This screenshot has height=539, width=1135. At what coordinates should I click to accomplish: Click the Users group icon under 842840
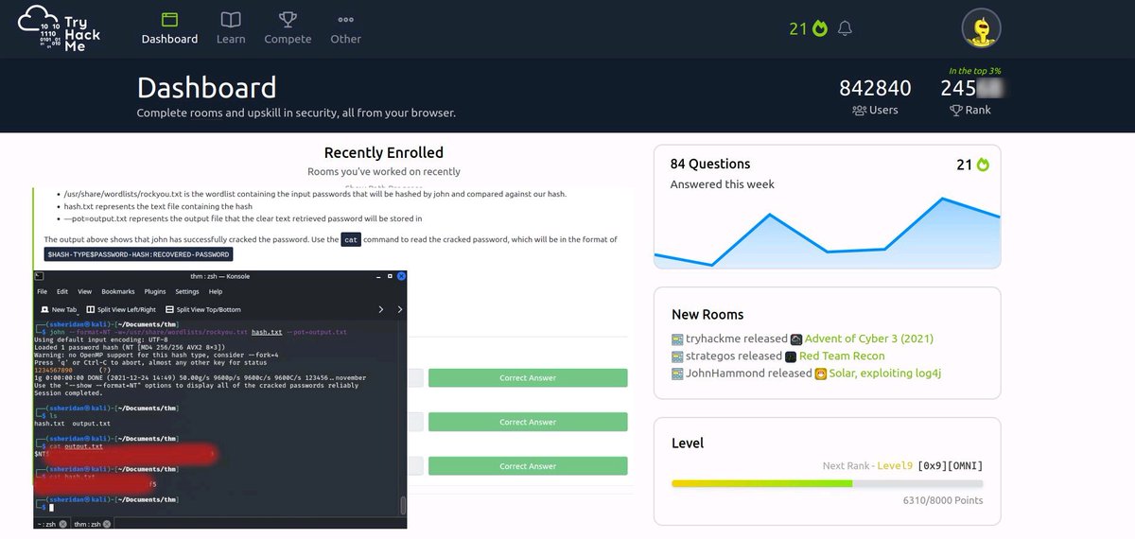tap(860, 110)
